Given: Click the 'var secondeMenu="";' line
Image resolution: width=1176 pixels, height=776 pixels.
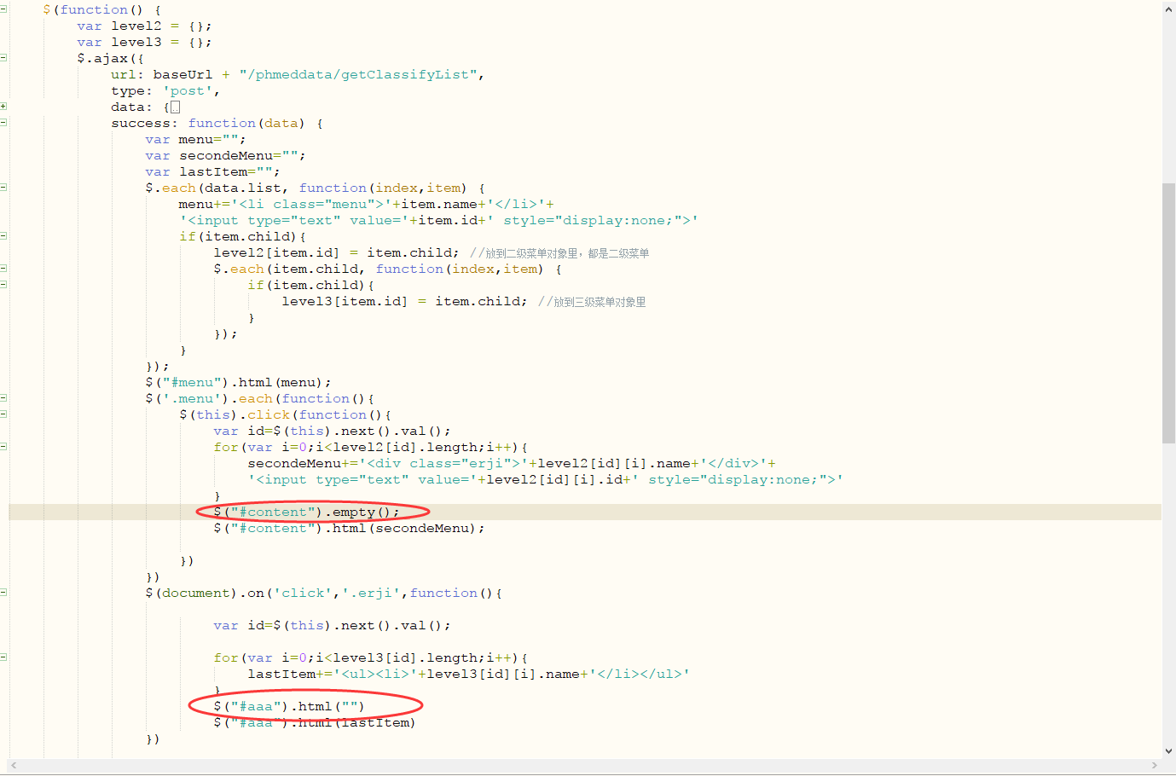Looking at the screenshot, I should (x=225, y=155).
